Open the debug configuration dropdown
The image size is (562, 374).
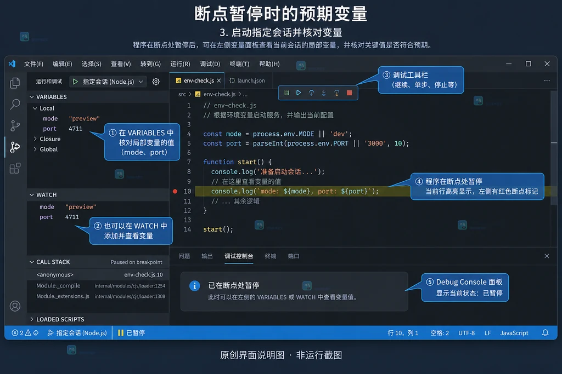[109, 82]
